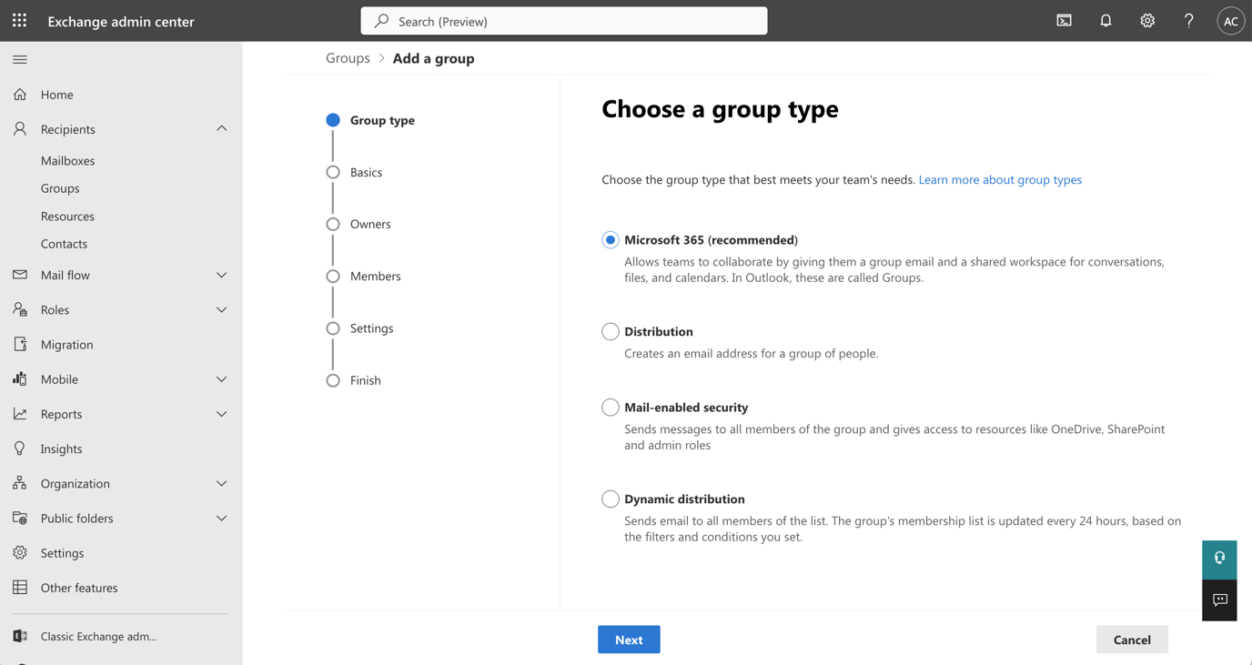Collapse the Recipients section
Screen dimensions: 1252x665
[x=220, y=128]
